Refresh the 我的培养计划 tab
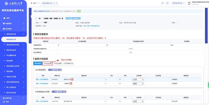The height and width of the screenshot is (105, 209). pyautogui.click(x=53, y=3)
